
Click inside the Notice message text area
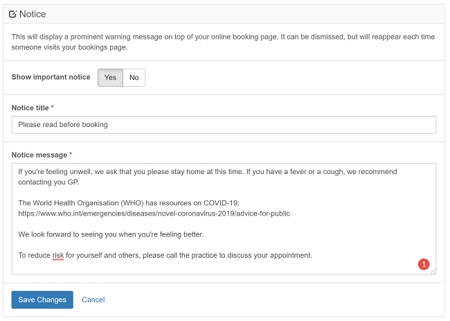pyautogui.click(x=224, y=218)
